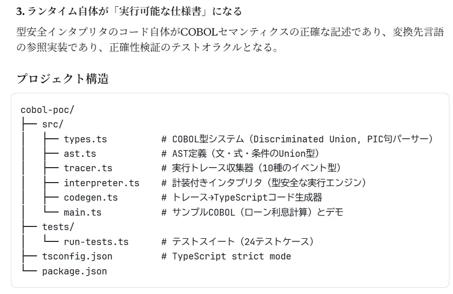Click the paragraph beginning 型安全インタプリタ
Viewport: 453px width, 294px height.
[230, 39]
